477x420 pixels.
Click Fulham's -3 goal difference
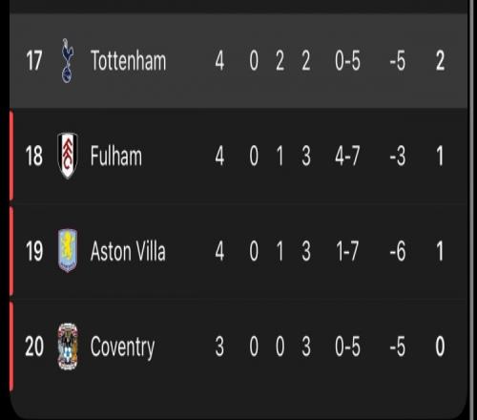pos(398,156)
